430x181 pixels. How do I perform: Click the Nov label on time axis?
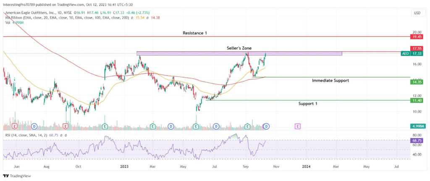[x=276, y=166]
